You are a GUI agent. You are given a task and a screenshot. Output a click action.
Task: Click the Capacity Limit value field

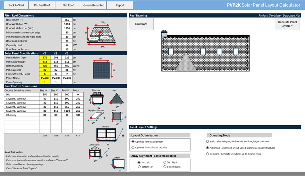point(67,45)
